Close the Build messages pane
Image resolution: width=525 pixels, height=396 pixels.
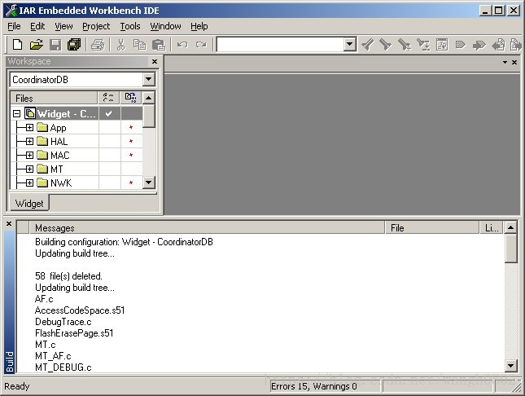pos(9,223)
